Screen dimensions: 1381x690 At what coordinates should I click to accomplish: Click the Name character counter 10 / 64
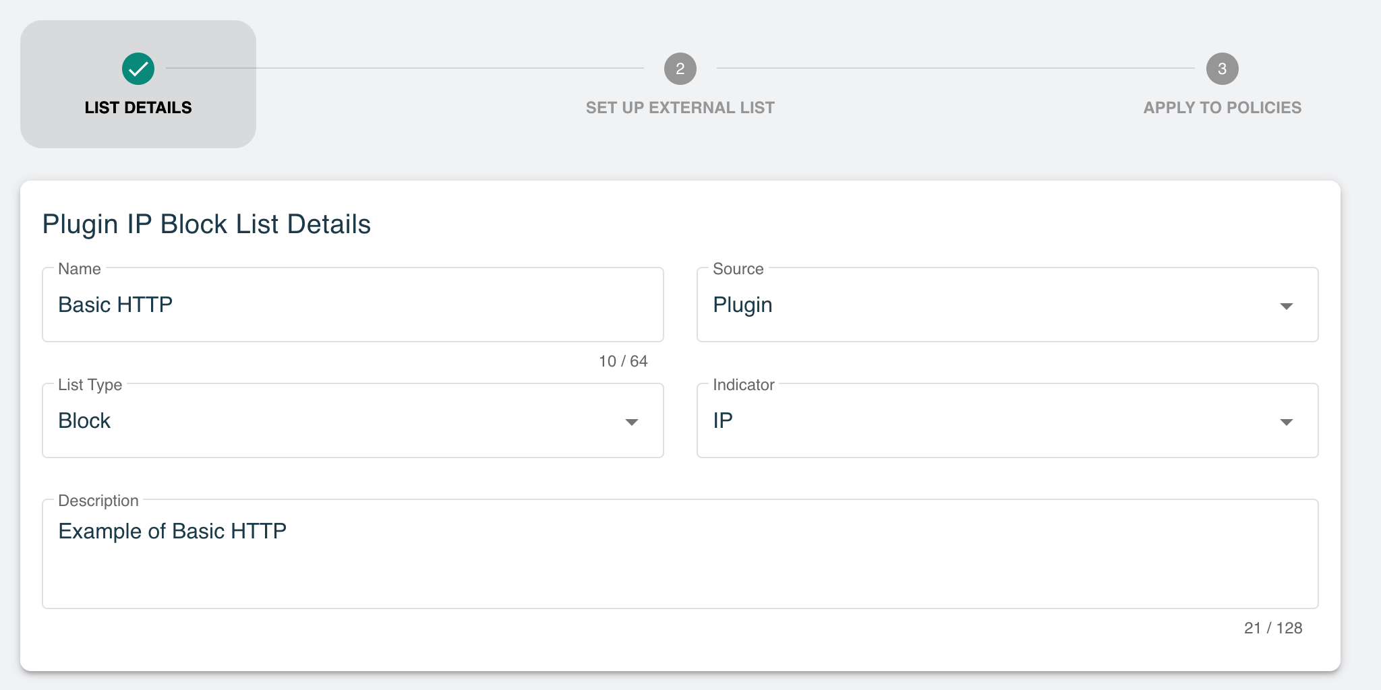[x=623, y=361]
